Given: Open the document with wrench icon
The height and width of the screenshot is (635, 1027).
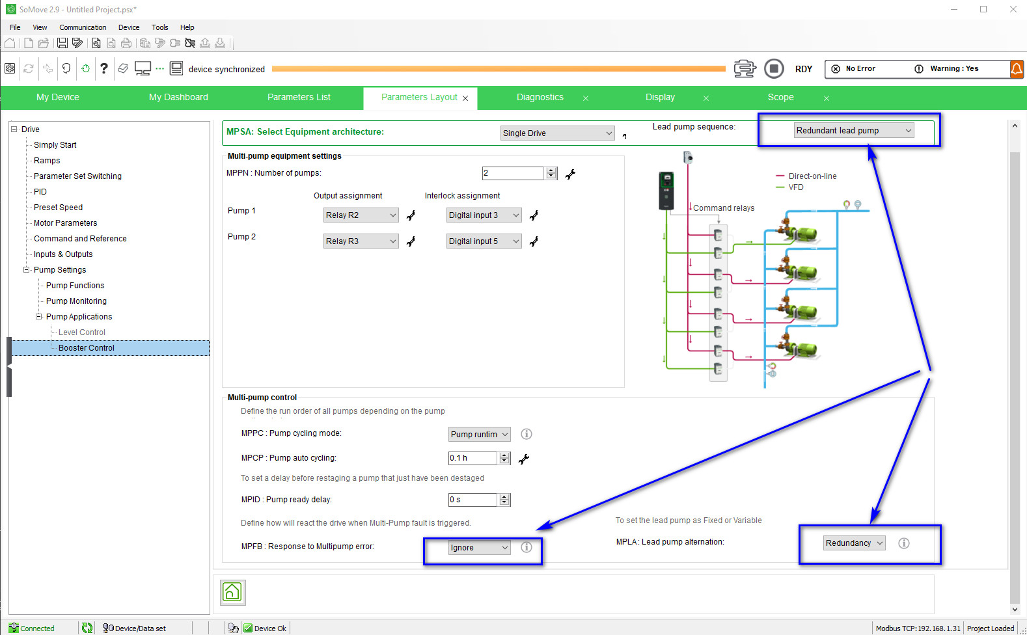Looking at the screenshot, I should point(96,43).
